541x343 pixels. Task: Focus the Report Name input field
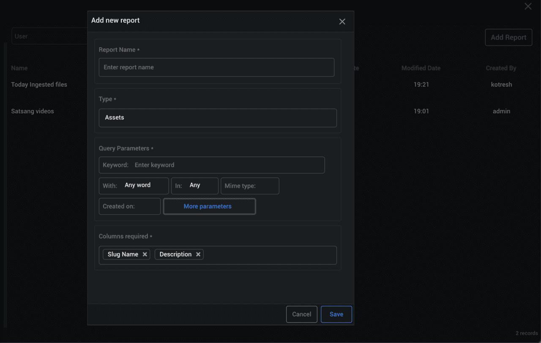pyautogui.click(x=216, y=68)
